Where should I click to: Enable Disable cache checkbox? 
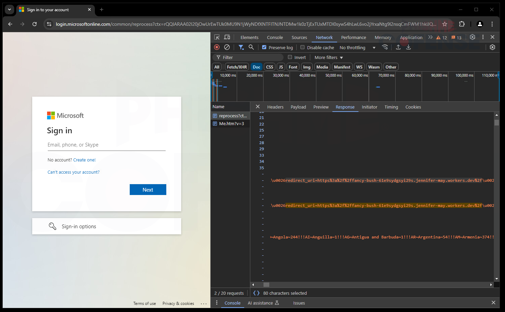coord(302,47)
